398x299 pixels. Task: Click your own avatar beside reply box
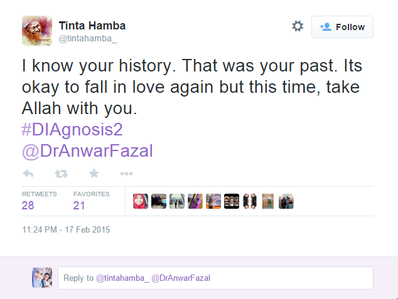42,278
